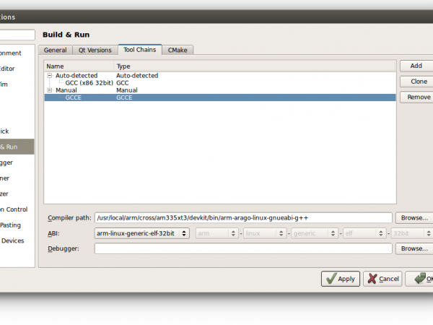
Task: Open the Qt Versions tab
Action: [x=95, y=50]
